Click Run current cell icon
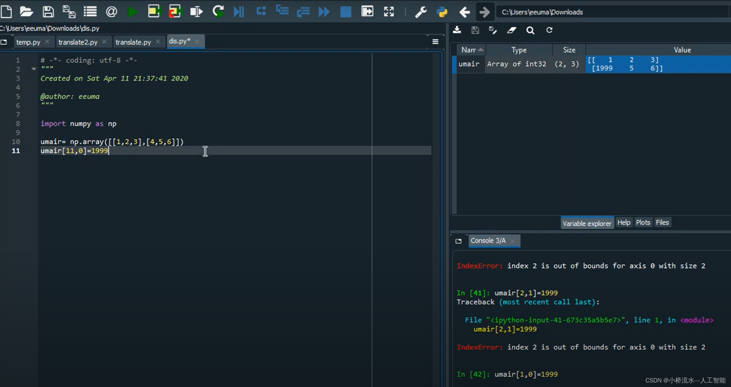Image resolution: width=731 pixels, height=387 pixels. 154,12
